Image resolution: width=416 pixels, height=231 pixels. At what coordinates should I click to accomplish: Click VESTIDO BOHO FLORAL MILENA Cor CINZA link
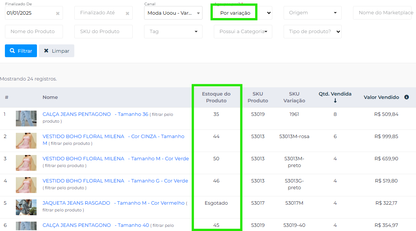(83, 137)
